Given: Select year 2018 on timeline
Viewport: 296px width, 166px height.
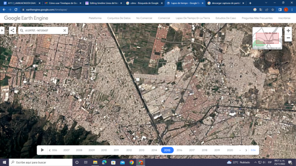Looking at the screenshot, I should point(204,150).
